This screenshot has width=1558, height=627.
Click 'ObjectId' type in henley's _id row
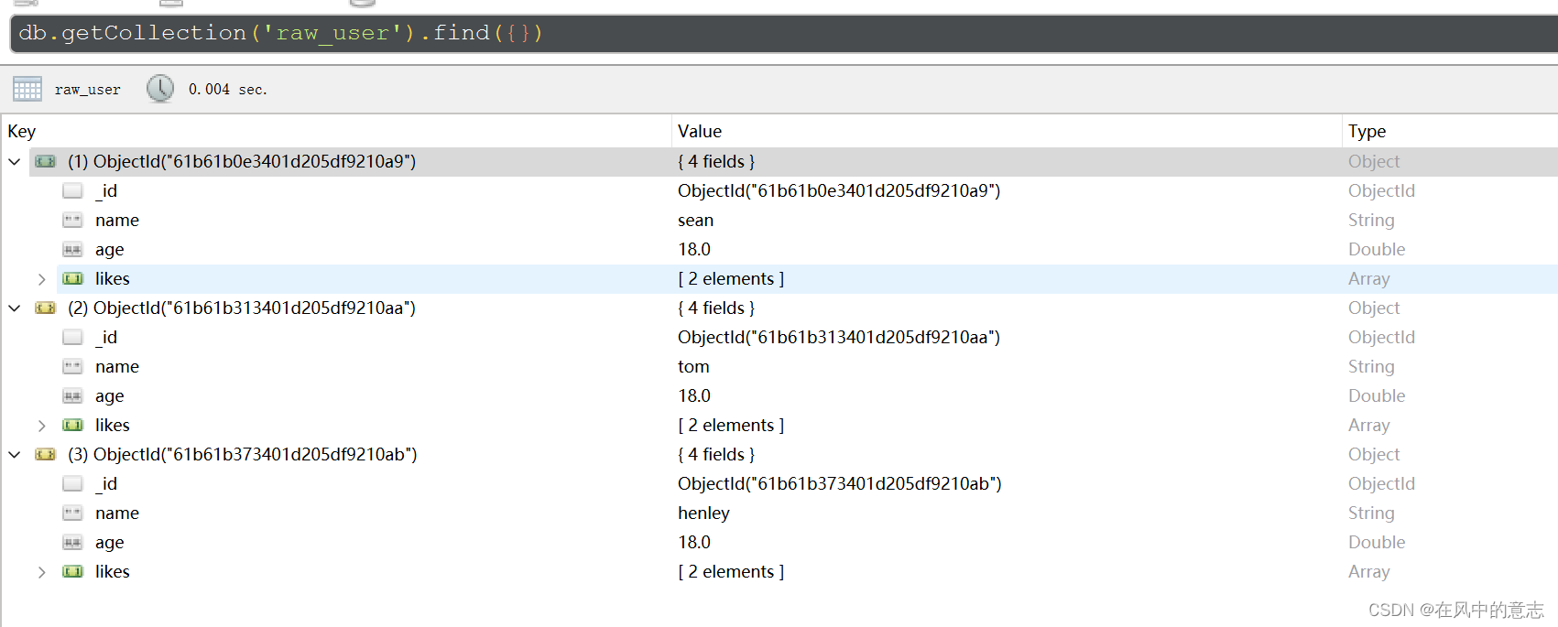(1381, 484)
